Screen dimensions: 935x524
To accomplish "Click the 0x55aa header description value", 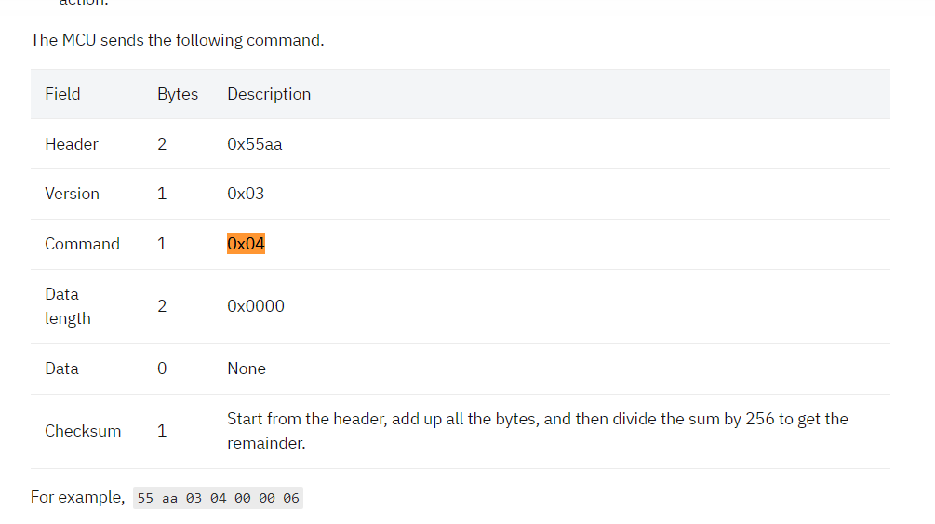I will pos(255,144).
